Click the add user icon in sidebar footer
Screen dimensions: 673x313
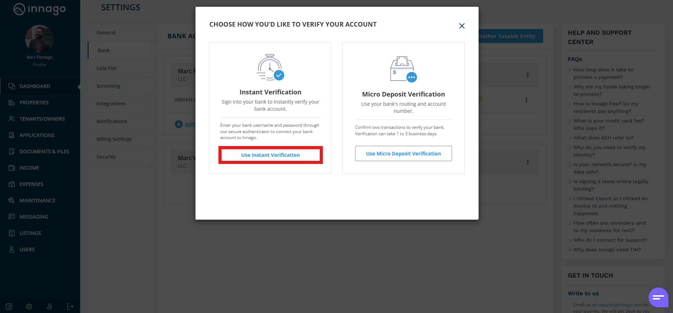(50, 307)
